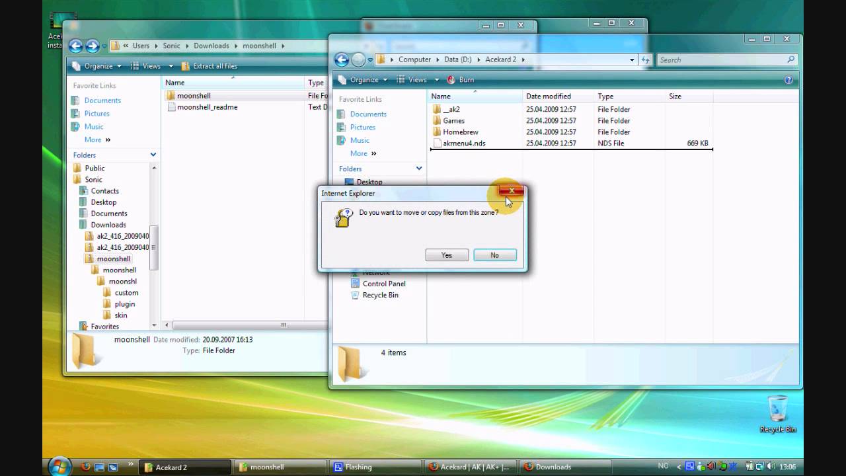Sort by Date modified column
Image resolution: width=846 pixels, height=476 pixels.
(558, 97)
